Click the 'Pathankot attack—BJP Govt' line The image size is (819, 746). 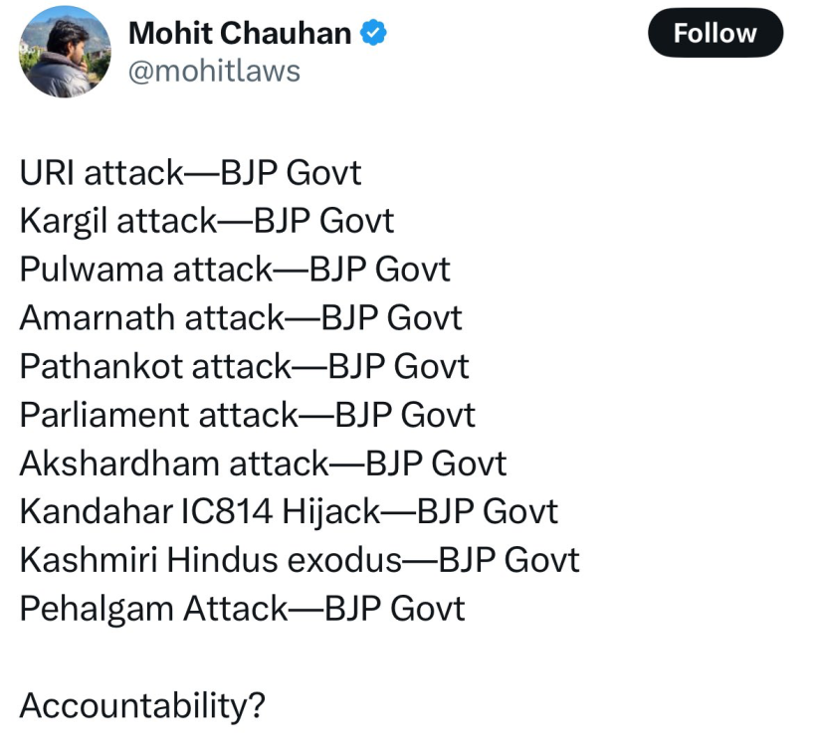coord(245,366)
